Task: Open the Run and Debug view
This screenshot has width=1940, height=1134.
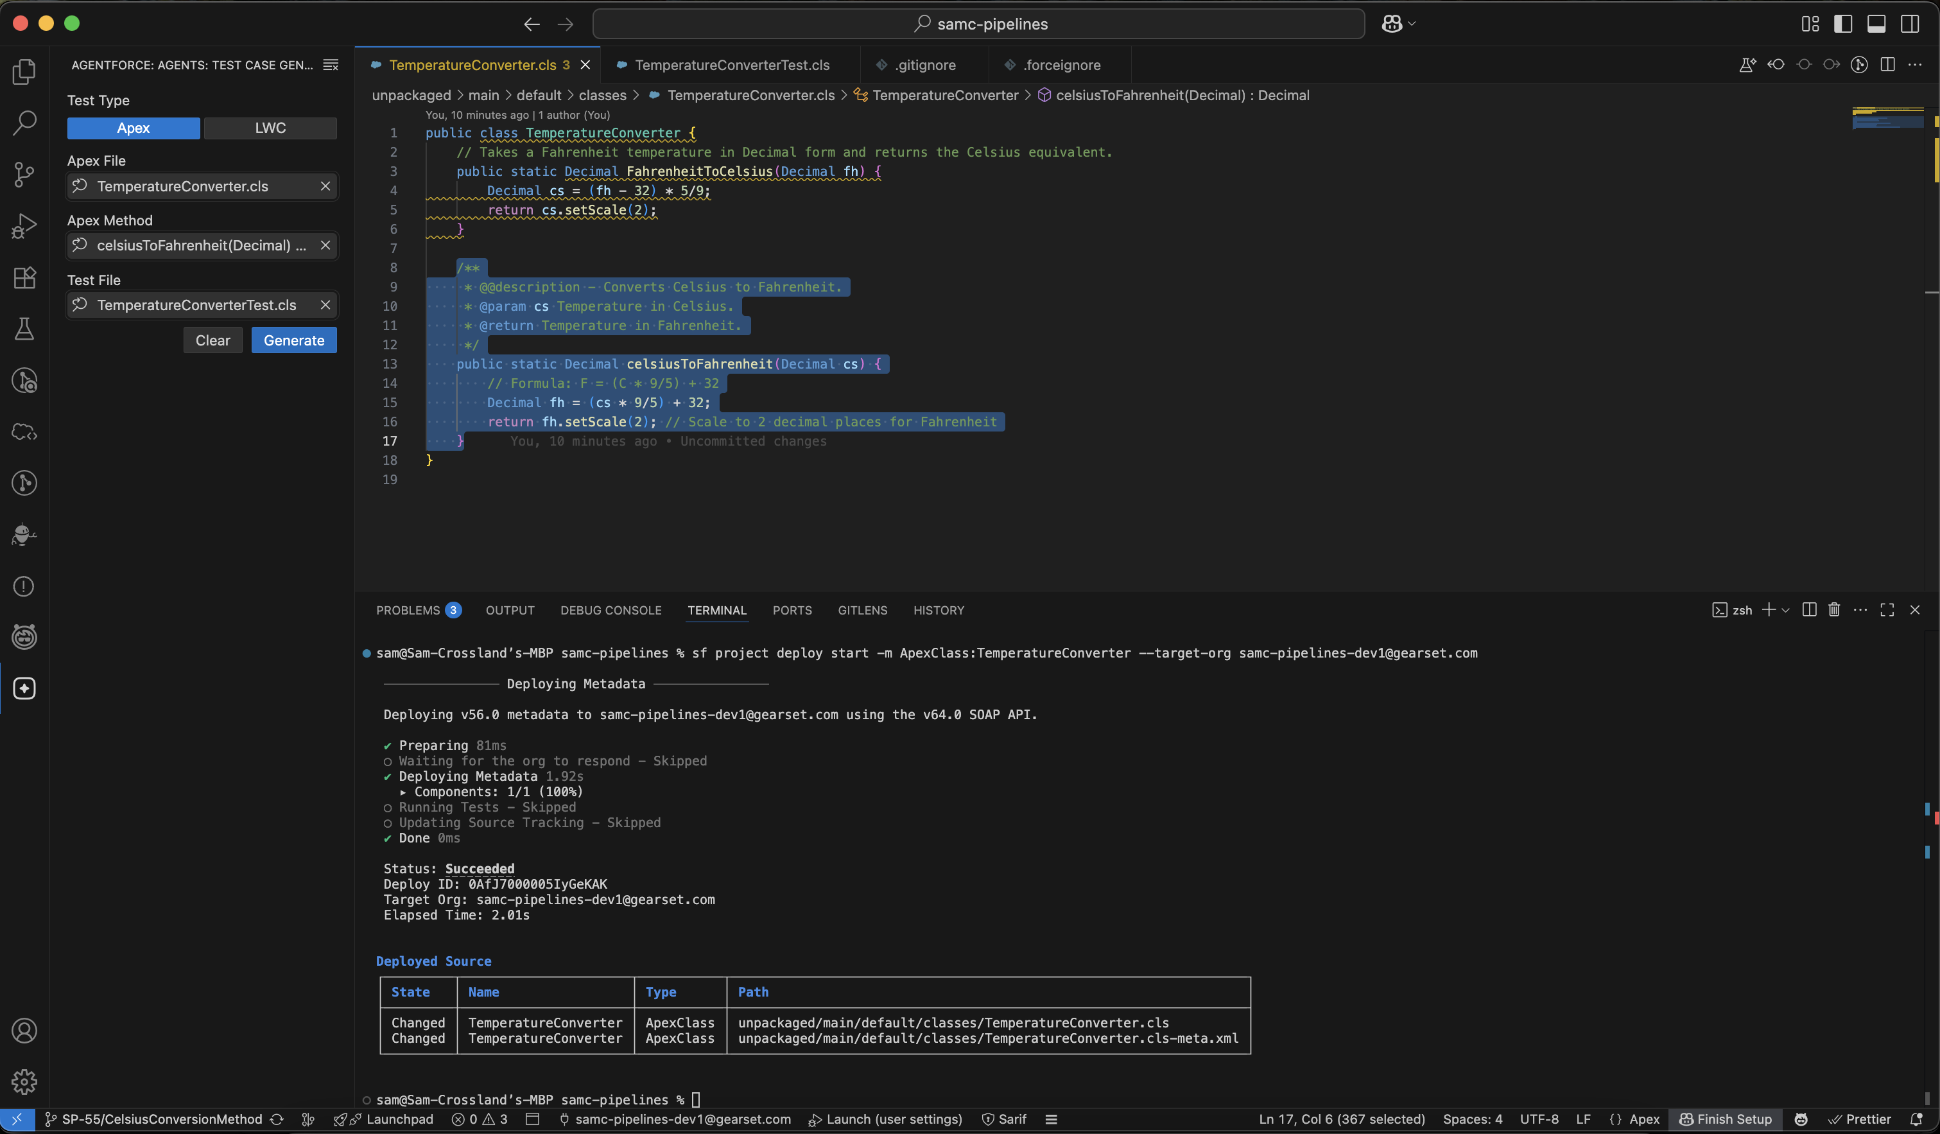Action: coord(24,225)
